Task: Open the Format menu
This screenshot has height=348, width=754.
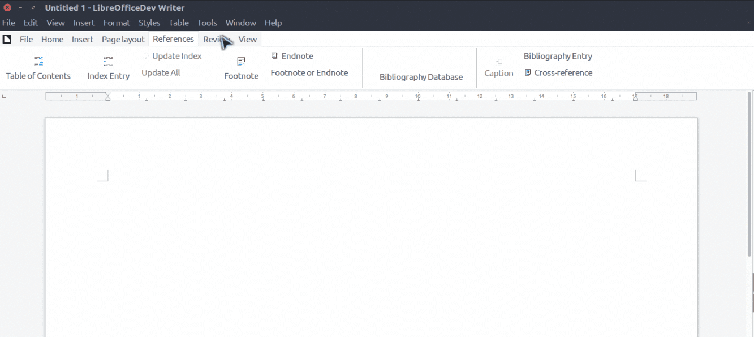Action: pos(117,23)
